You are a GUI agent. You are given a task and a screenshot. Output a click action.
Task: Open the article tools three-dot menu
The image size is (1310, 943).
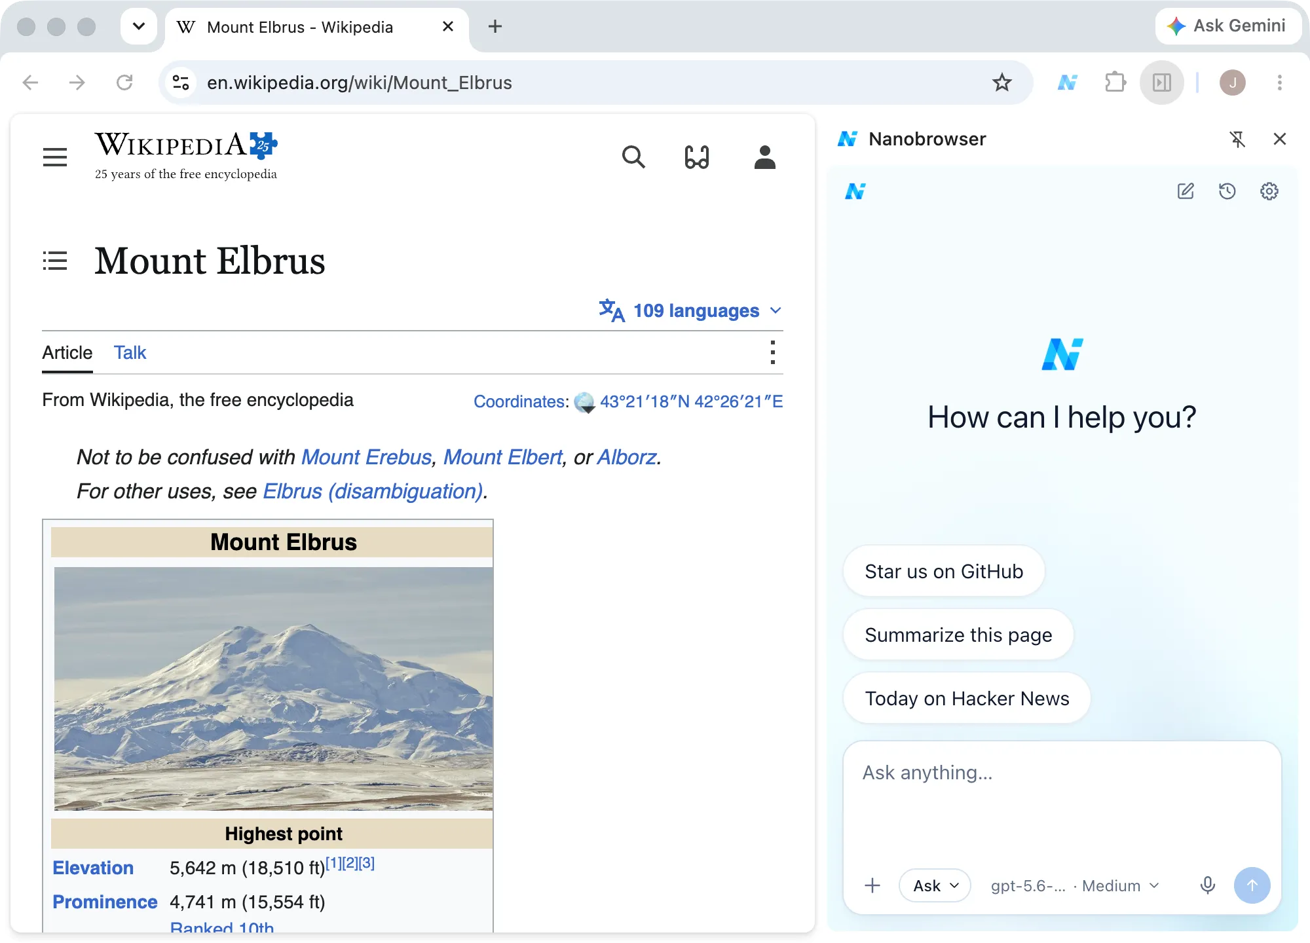coord(773,352)
